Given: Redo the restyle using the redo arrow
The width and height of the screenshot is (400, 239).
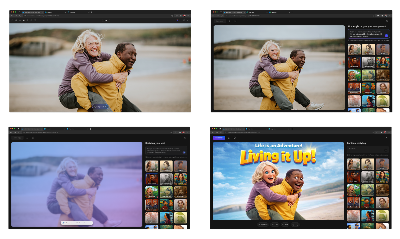Looking at the screenshot, I should click(277, 224).
